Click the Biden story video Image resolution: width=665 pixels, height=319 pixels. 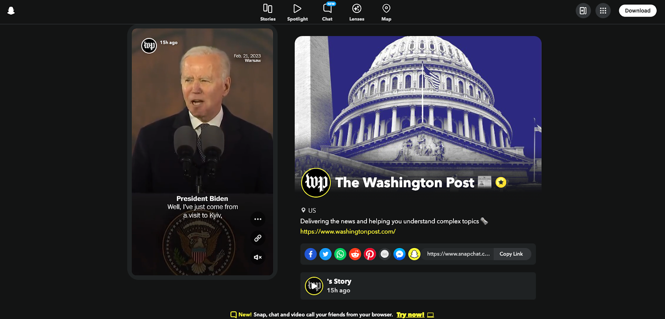202,152
